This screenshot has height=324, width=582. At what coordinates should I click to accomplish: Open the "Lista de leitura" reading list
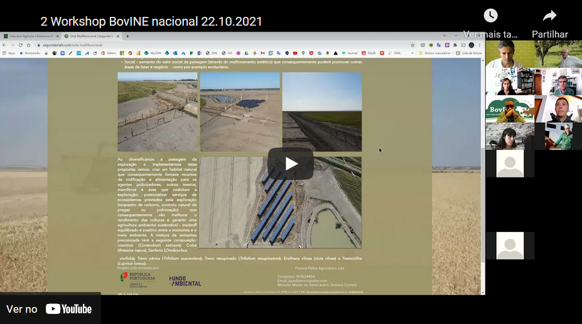click(470, 53)
